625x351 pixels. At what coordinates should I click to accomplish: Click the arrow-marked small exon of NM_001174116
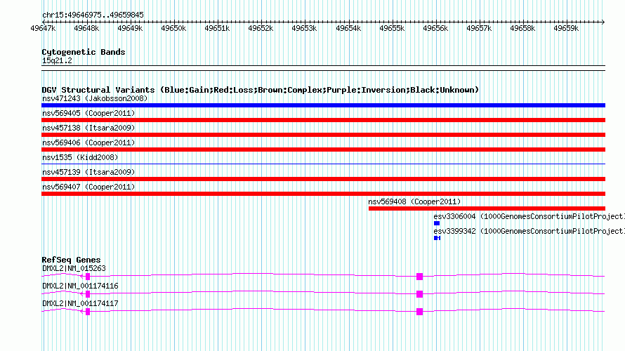(88, 294)
